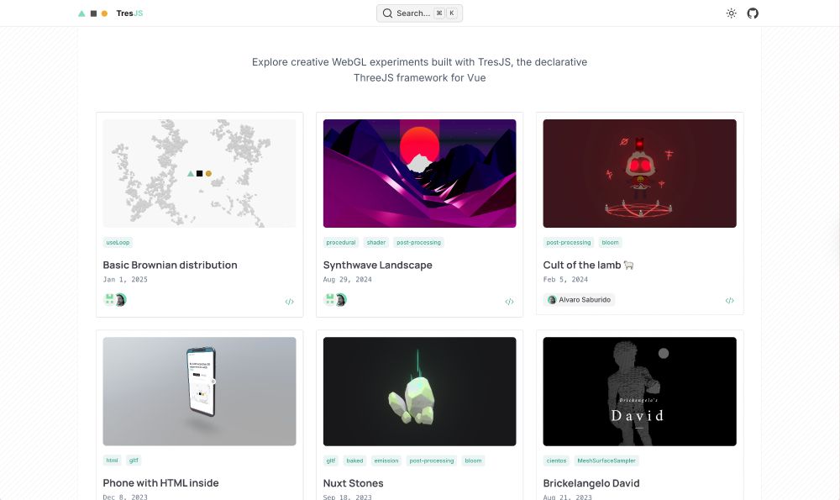The width and height of the screenshot is (840, 500).
Task: Select bloom tag on Cult of the lamb card
Action: (x=610, y=242)
